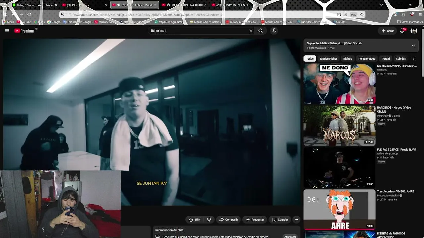Image resolution: width=424 pixels, height=238 pixels.
Task: Start voice search with microphone
Action: click(274, 31)
